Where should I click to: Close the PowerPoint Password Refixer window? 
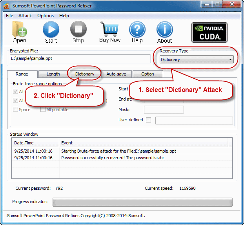click(232, 4)
